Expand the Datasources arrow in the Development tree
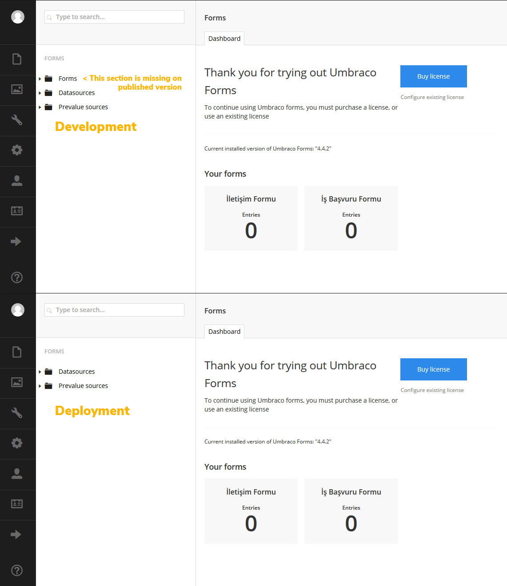Screen dimensions: 507x586 [x=40, y=93]
